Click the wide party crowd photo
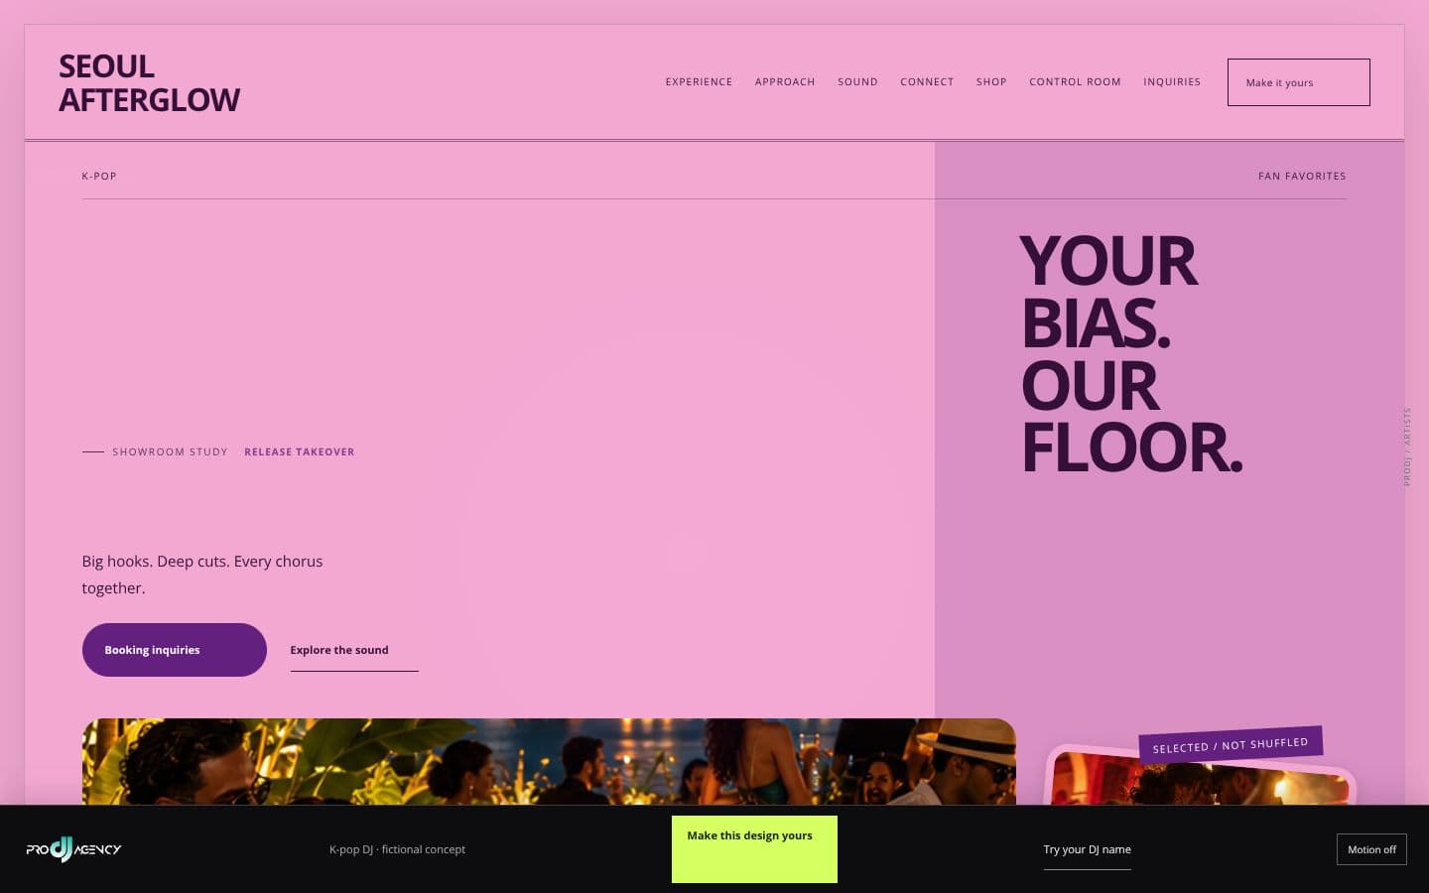Screen dimensions: 1429x893 (x=549, y=761)
